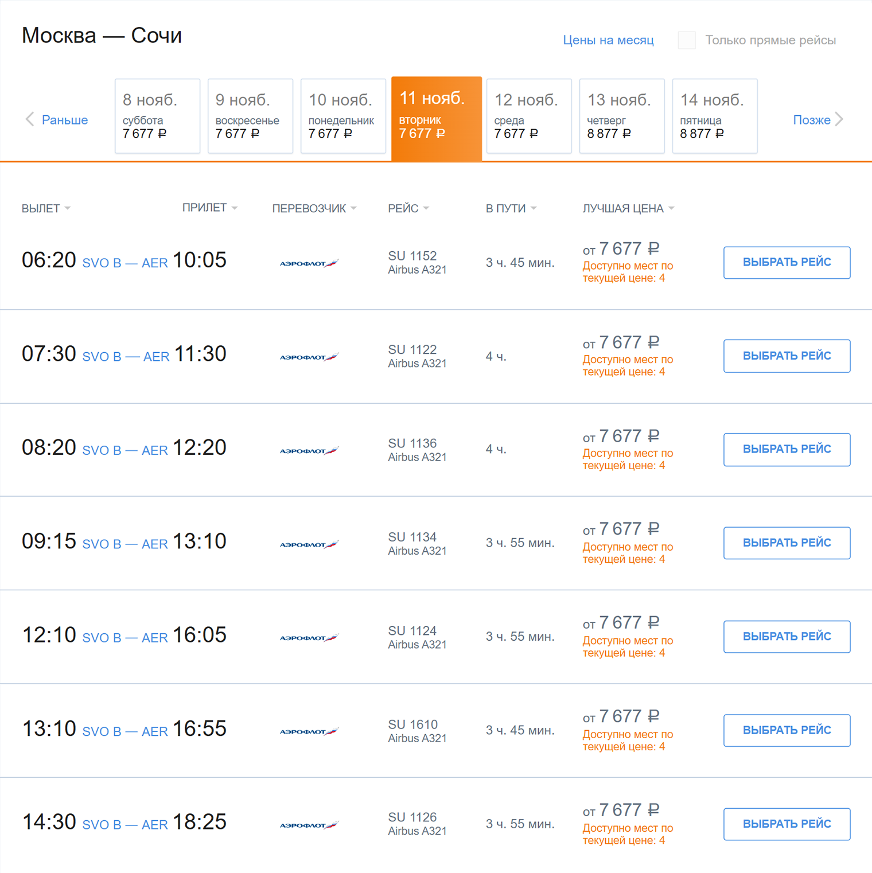This screenshot has height=873, width=872.
Task: Click the SVO B — AER link on the 07:30 flight
Action: pos(126,356)
